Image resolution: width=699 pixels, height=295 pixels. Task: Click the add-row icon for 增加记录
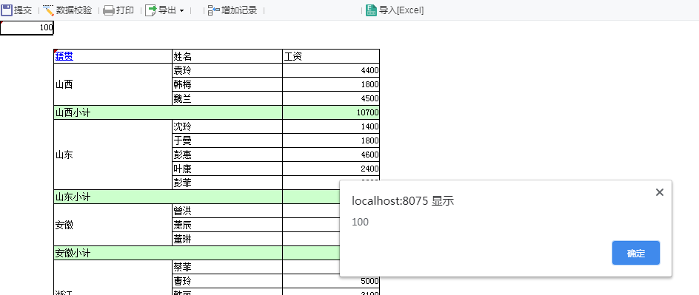pos(214,10)
